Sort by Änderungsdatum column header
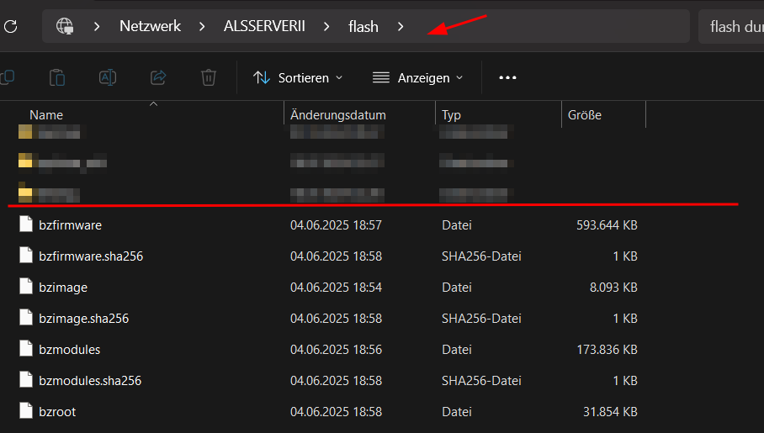764x433 pixels. click(338, 115)
